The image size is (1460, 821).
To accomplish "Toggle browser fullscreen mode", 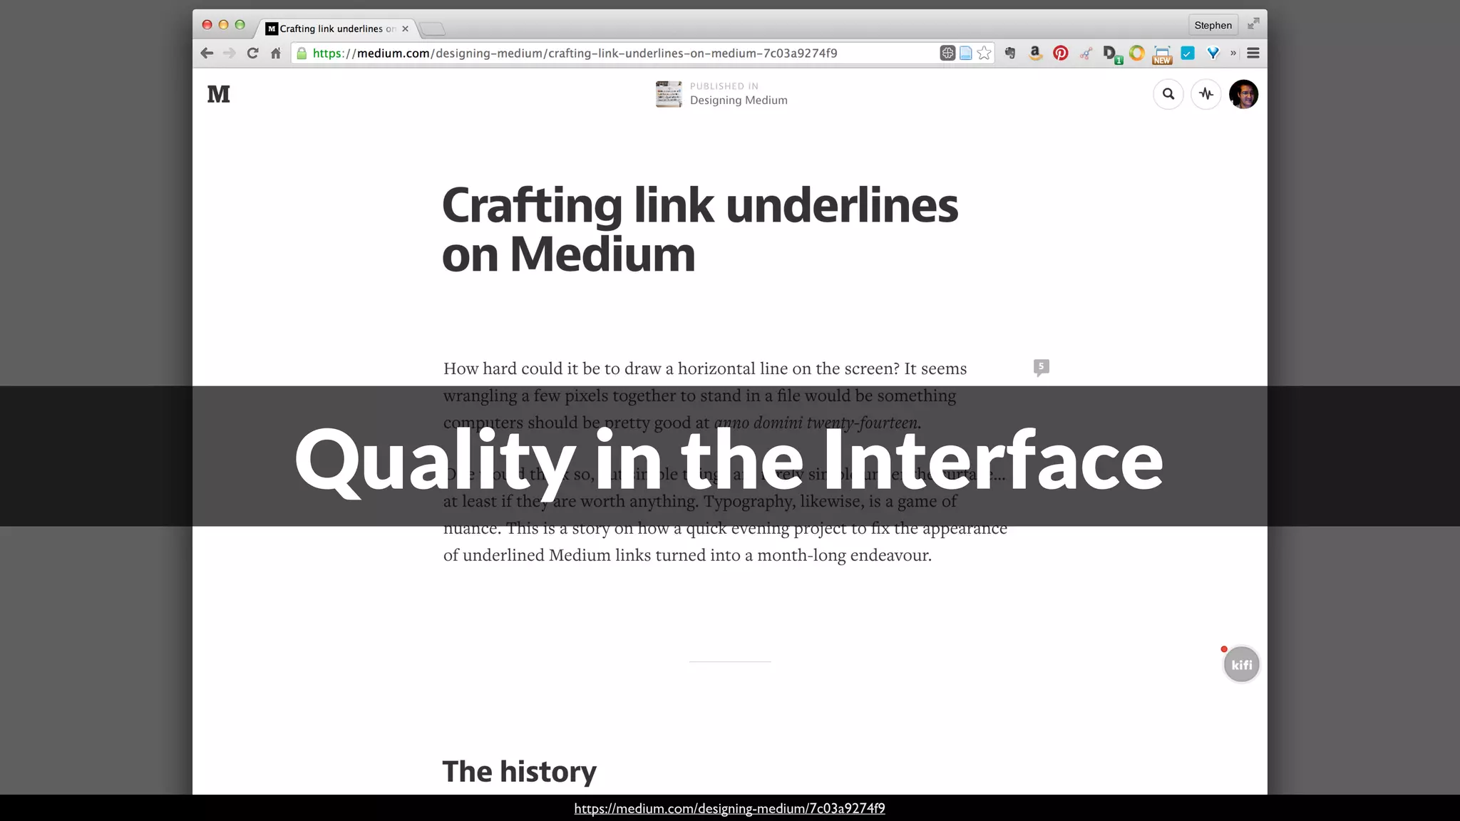I will (1253, 24).
